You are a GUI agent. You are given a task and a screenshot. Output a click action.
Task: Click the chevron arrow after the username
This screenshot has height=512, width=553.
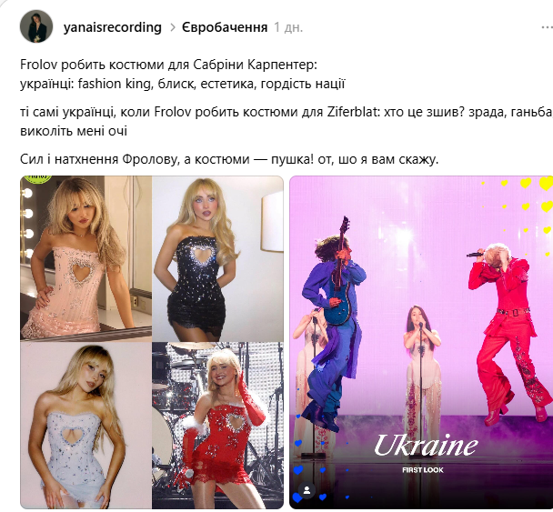tap(173, 27)
